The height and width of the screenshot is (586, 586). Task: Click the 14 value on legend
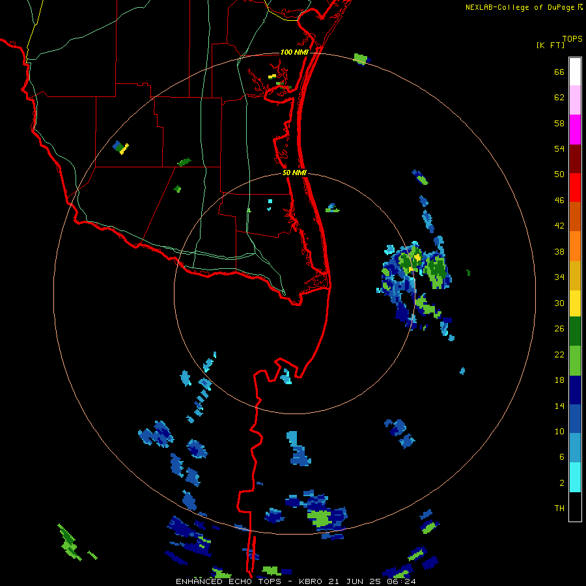point(559,406)
